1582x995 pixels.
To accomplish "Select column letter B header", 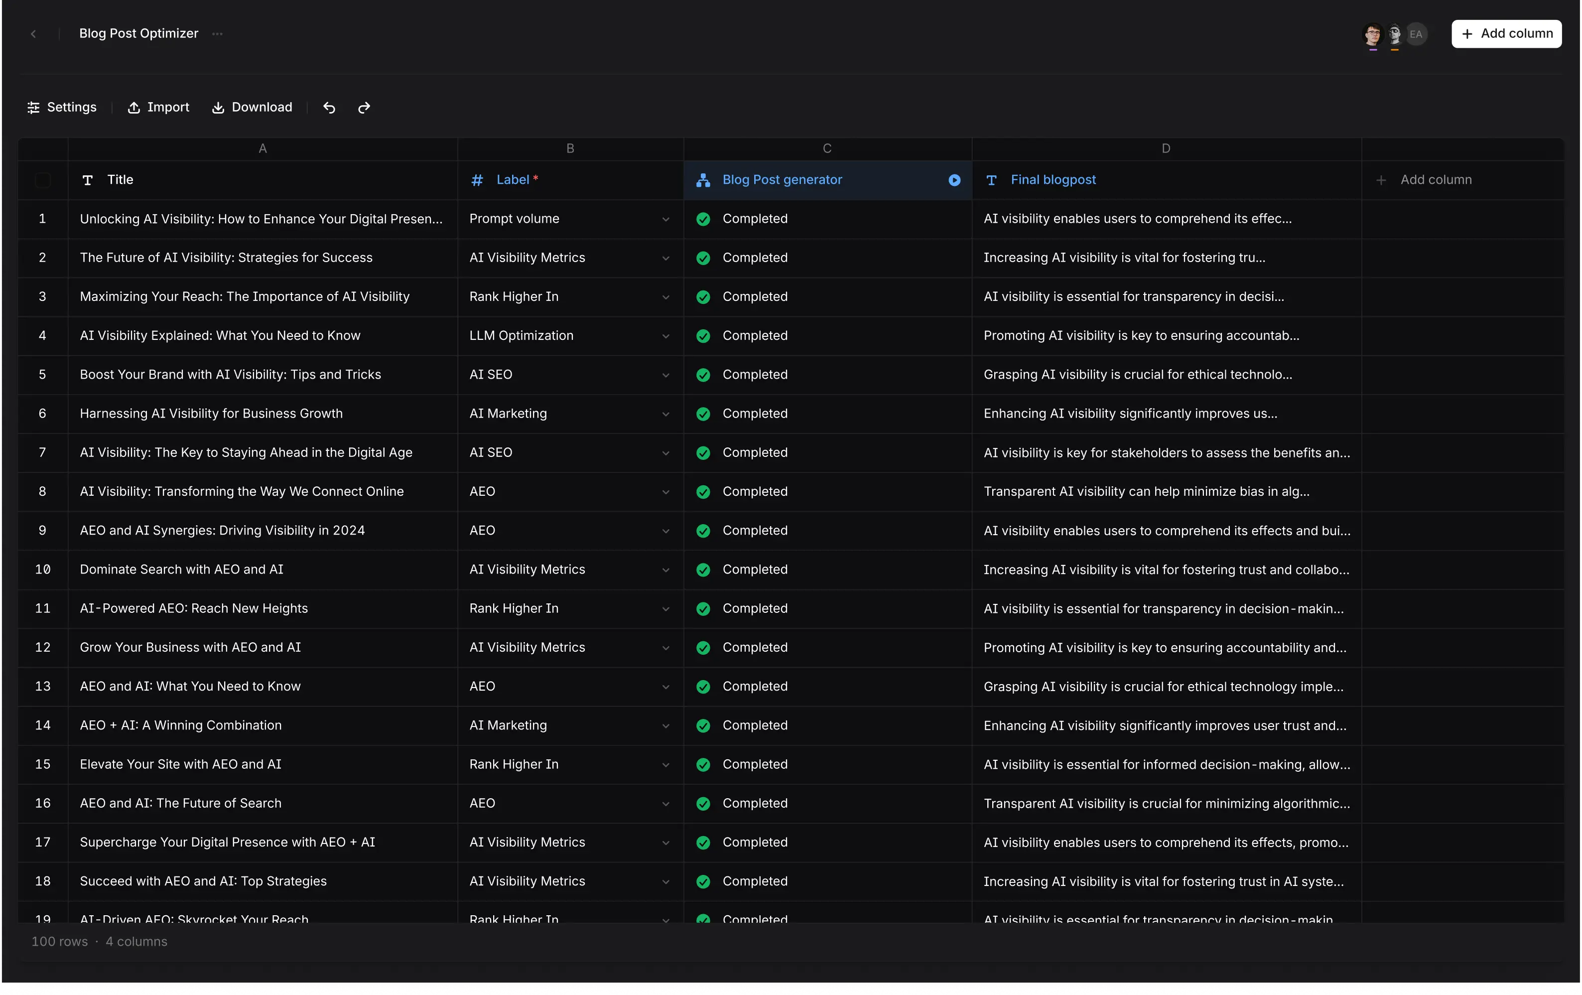I will pos(570,148).
